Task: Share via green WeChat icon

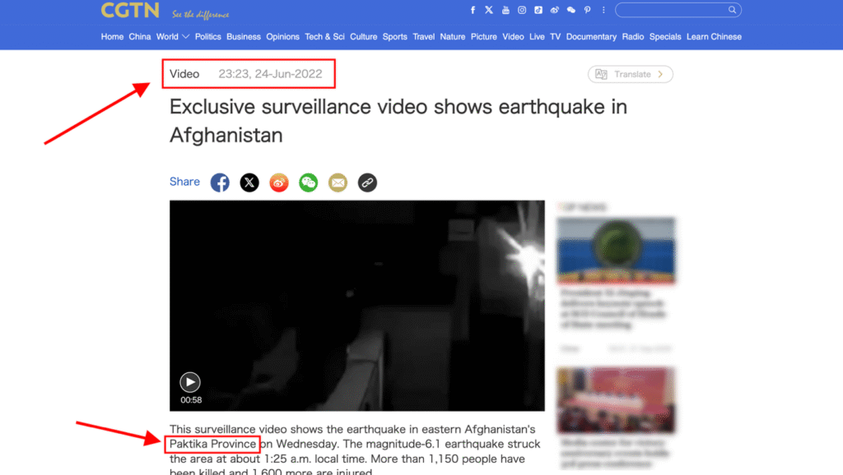Action: coord(308,182)
